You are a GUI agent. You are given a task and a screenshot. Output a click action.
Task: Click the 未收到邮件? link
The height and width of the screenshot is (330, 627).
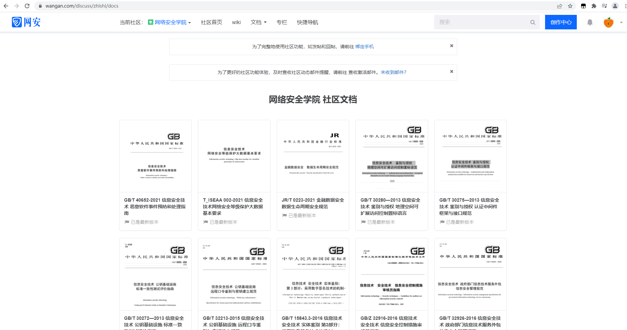(393, 72)
